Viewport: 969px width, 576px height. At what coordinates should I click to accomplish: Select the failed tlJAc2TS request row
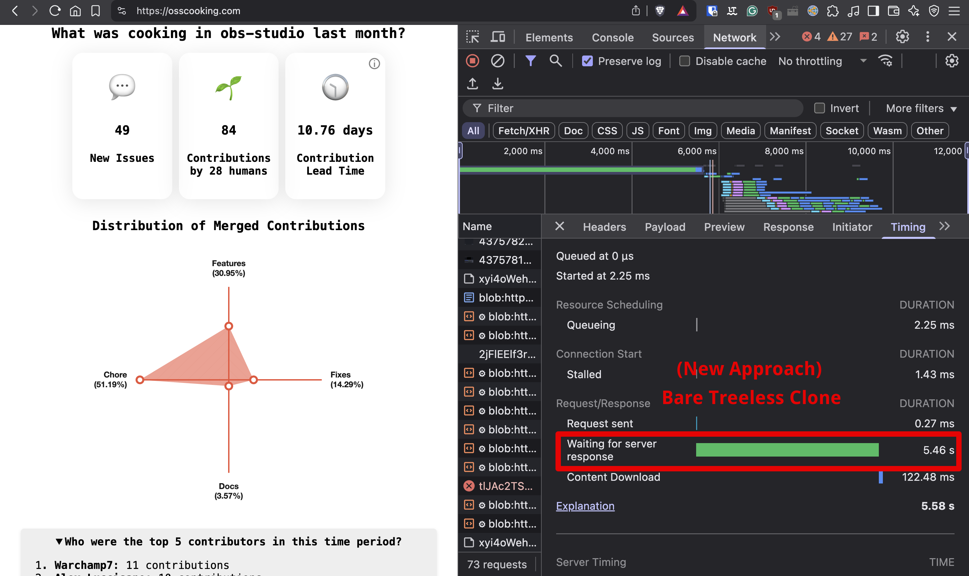[x=500, y=486]
